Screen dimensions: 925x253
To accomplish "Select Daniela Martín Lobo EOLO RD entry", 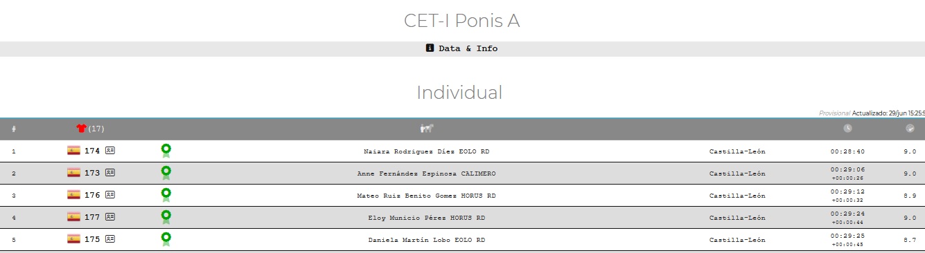I will pos(426,240).
